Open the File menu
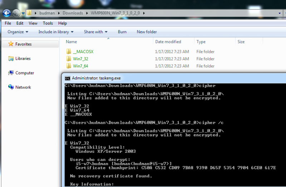The image size is (286, 187). pos(8,23)
